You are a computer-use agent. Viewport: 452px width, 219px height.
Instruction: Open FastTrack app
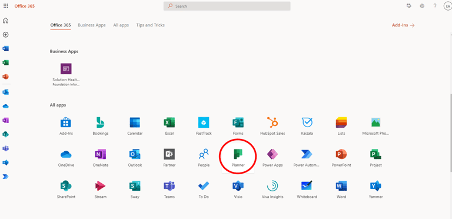point(204,126)
